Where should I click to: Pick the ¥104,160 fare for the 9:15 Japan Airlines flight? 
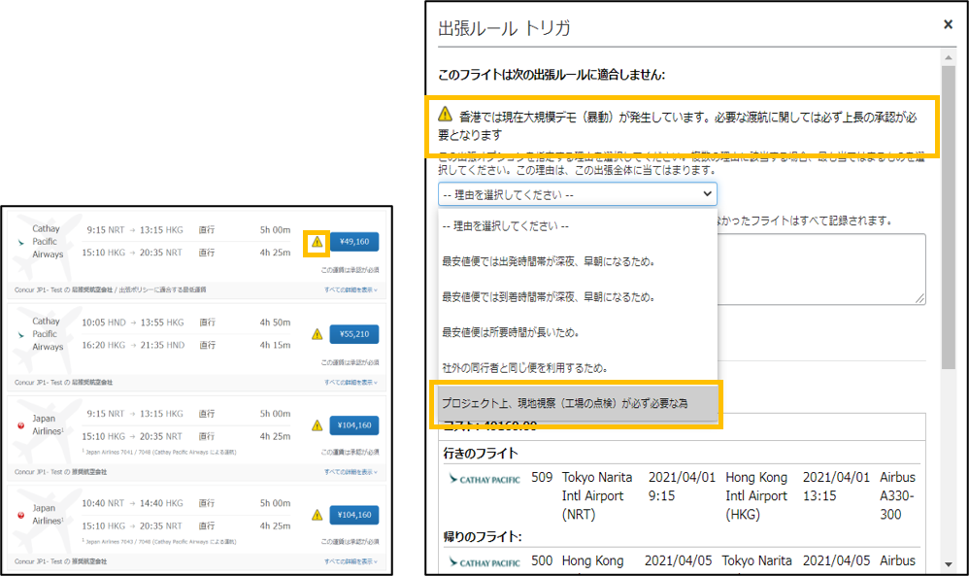click(x=354, y=425)
